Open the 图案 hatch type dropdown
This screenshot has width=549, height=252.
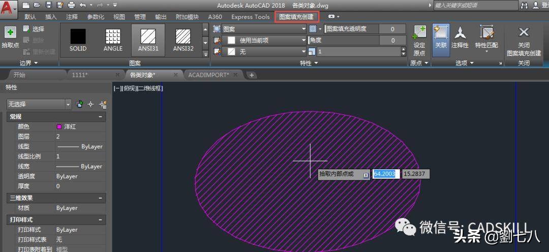point(264,29)
